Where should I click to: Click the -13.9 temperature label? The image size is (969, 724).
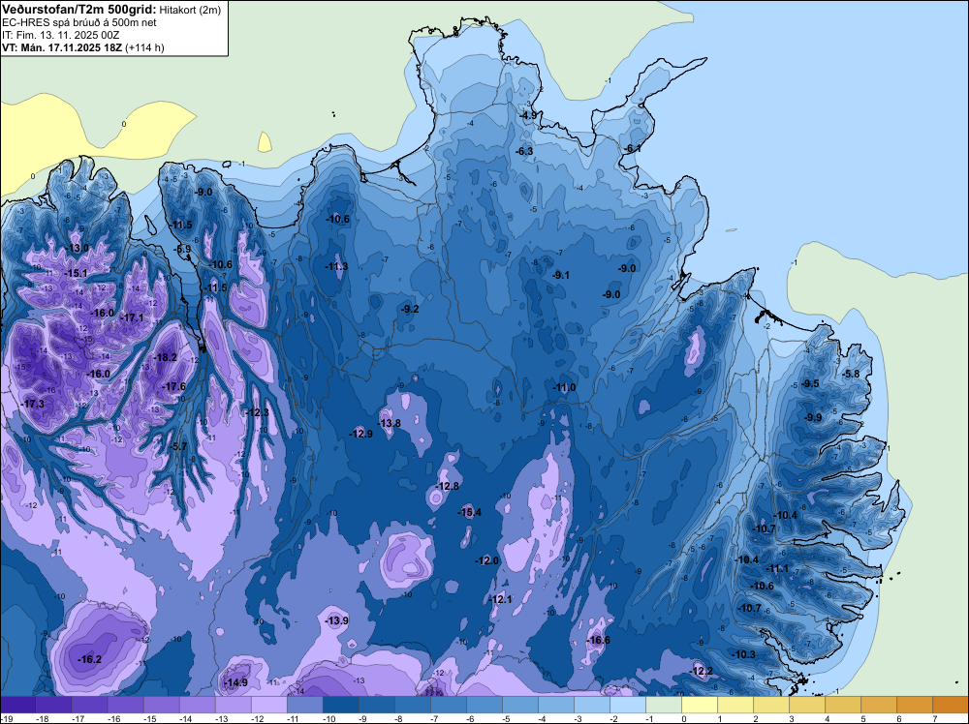pyautogui.click(x=337, y=620)
